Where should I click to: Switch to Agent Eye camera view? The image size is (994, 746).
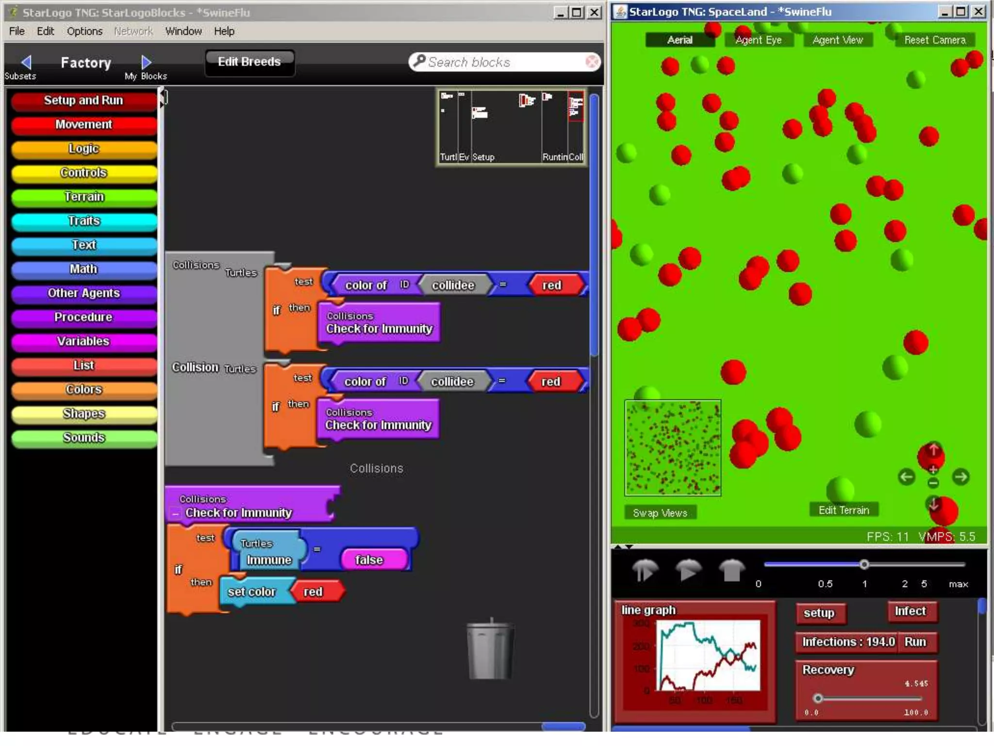[758, 40]
